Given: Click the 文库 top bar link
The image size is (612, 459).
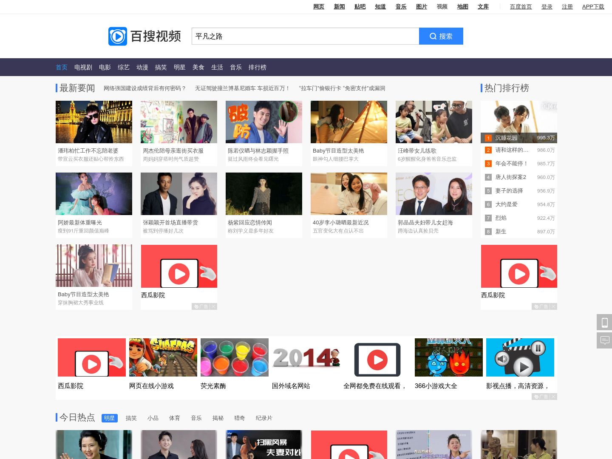Looking at the screenshot, I should 483,6.
